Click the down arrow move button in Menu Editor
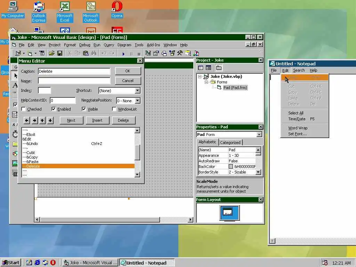This screenshot has width=356, height=267. click(50, 120)
